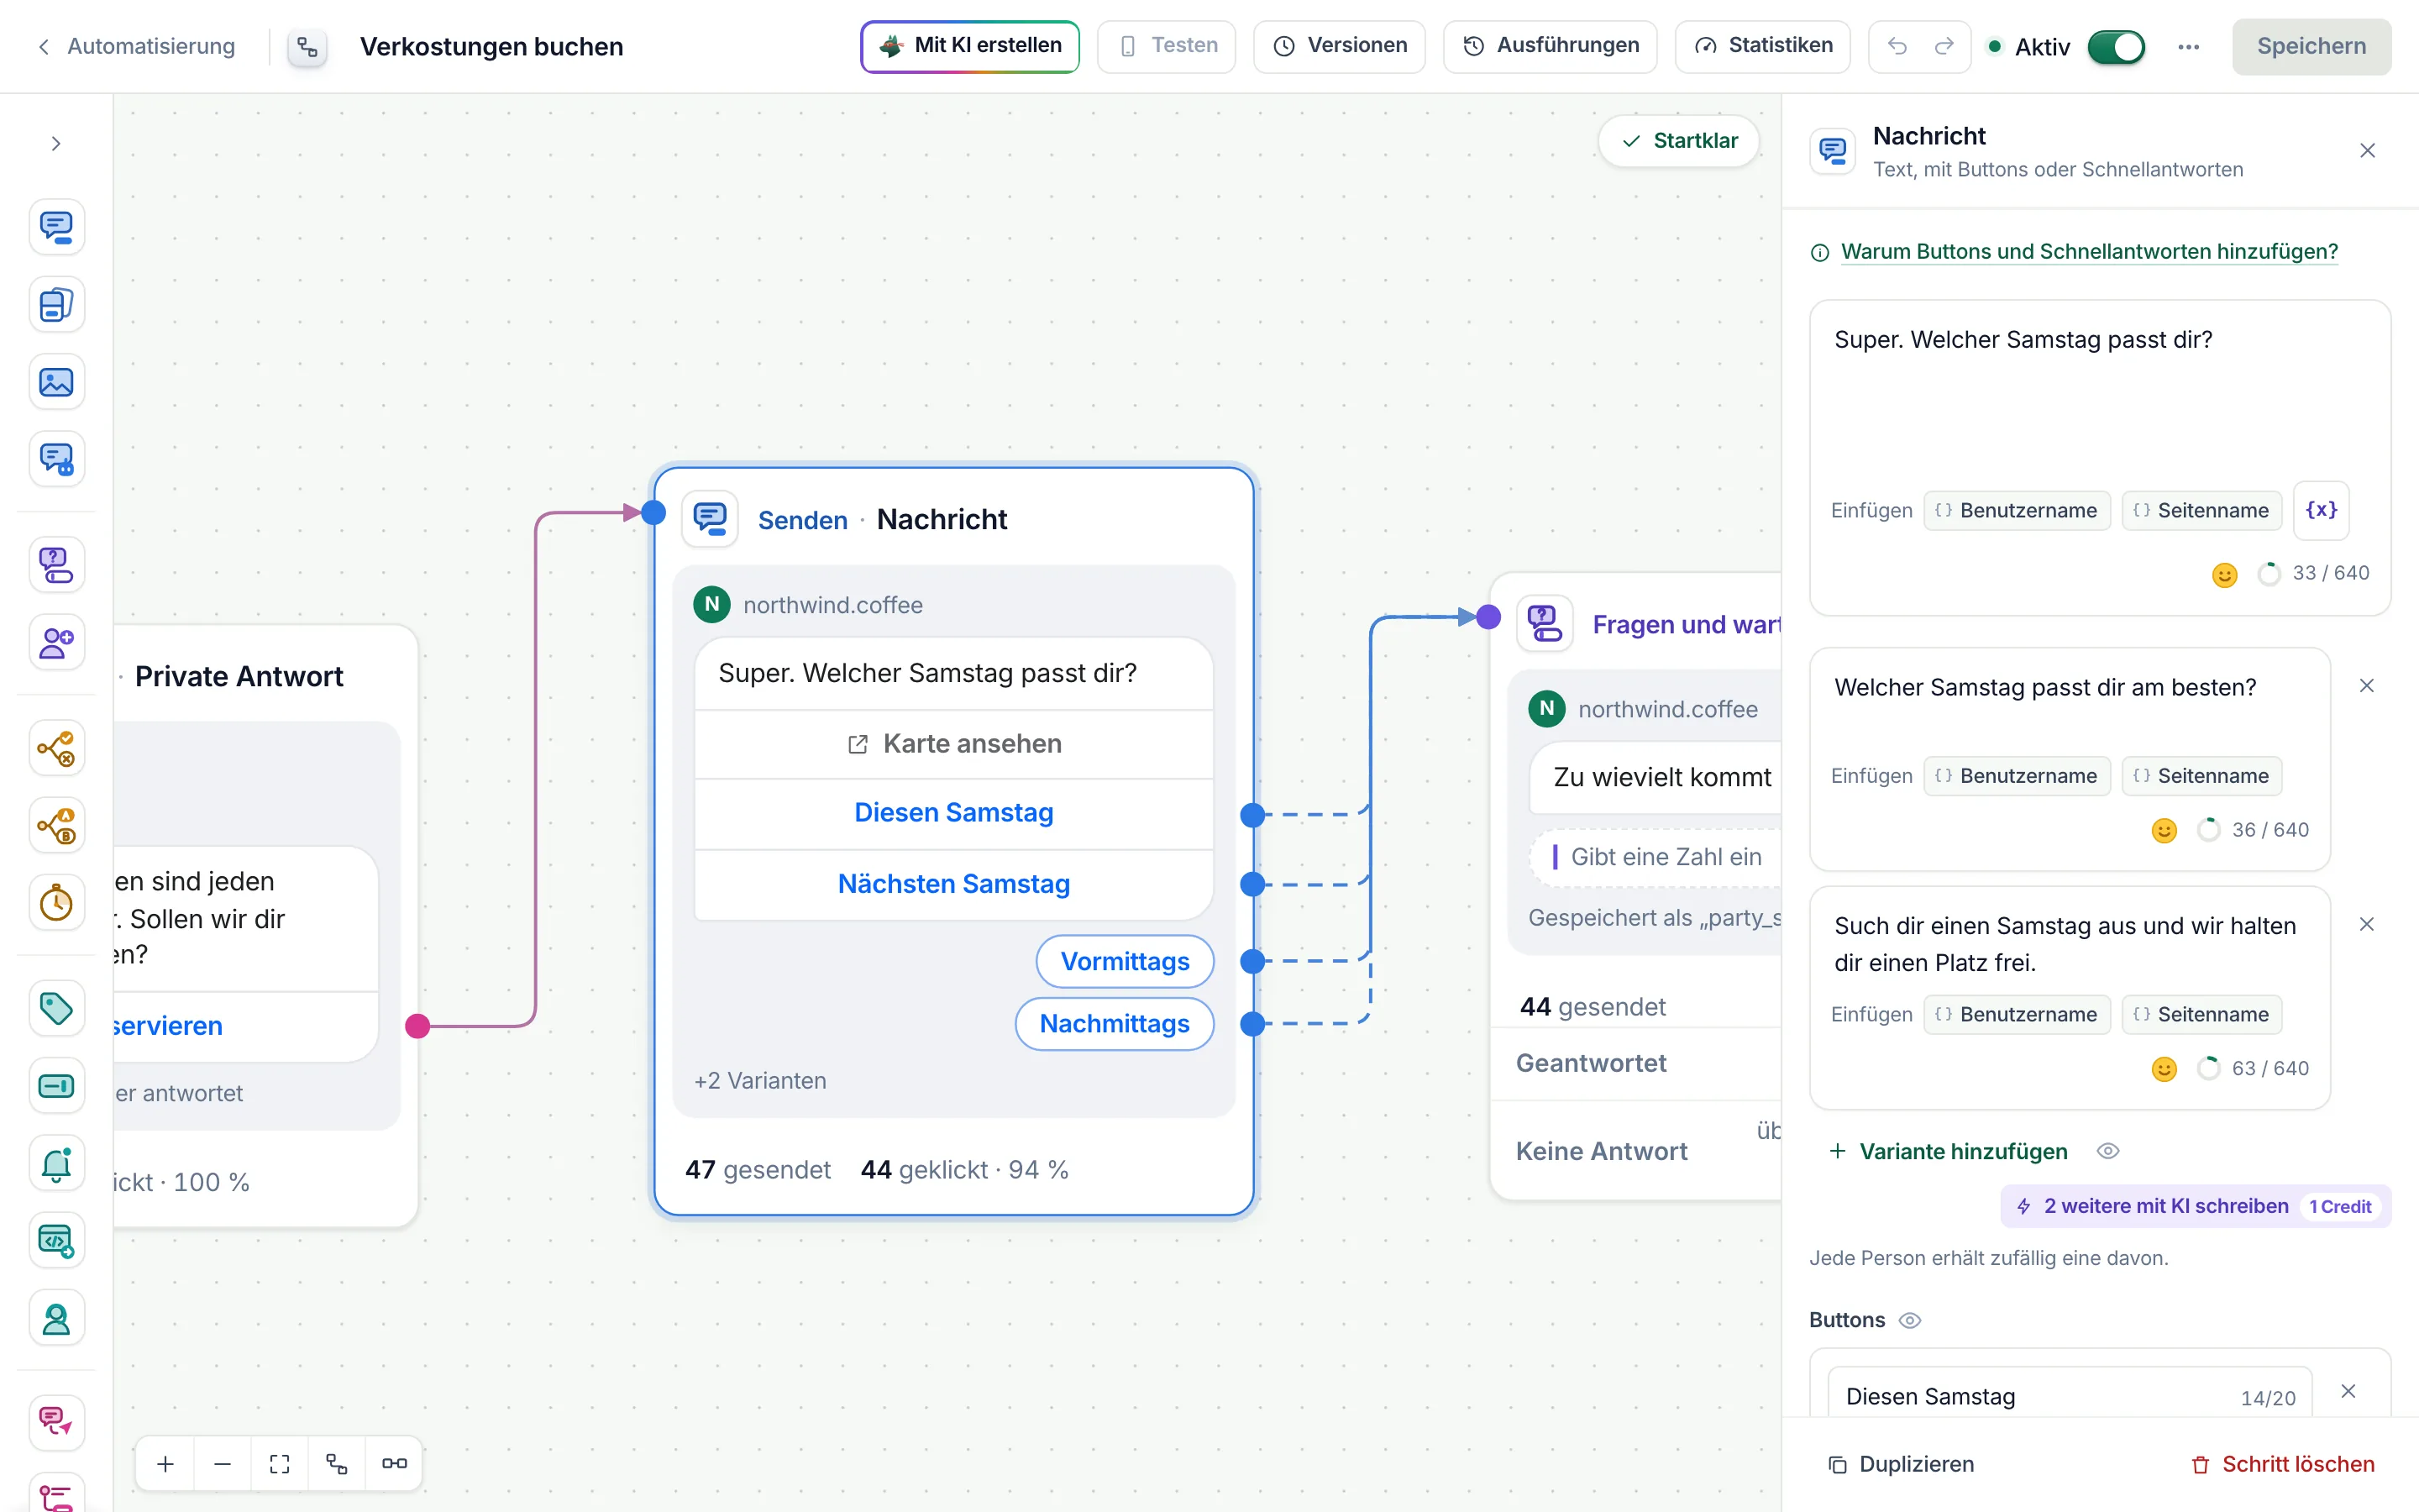Click Variante hinzufügen
Viewport: 2419px width, 1512px height.
tap(1948, 1152)
